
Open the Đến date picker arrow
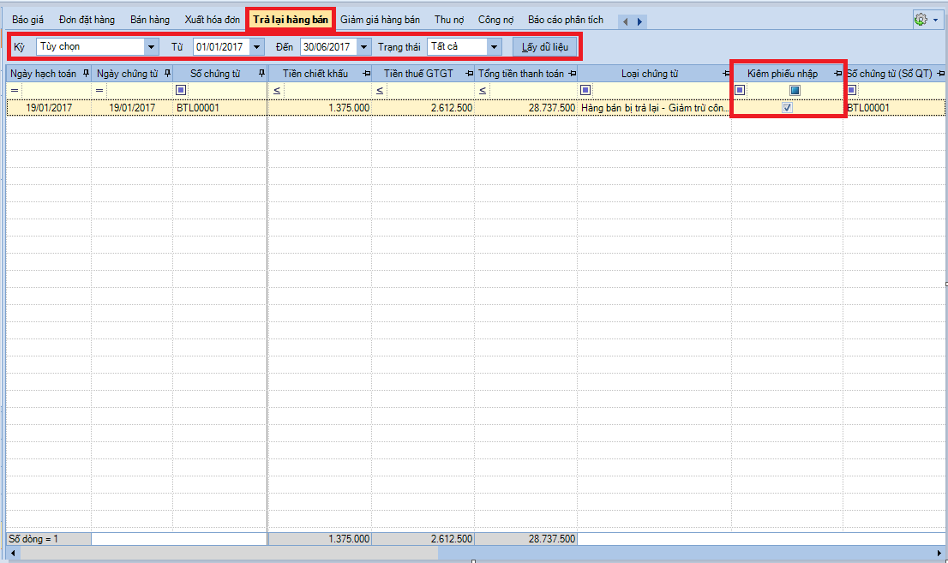(x=363, y=46)
